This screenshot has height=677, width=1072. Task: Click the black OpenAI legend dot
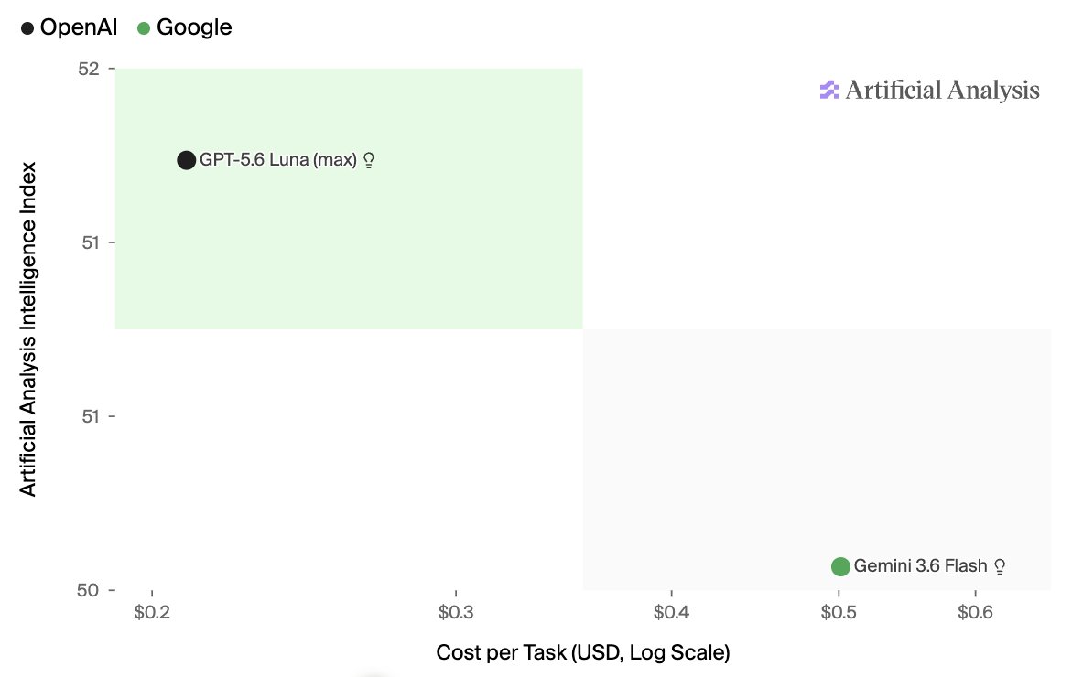(27, 28)
